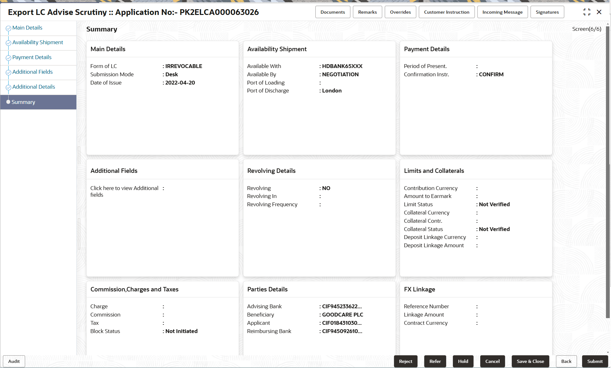This screenshot has width=611, height=368.
Task: Open Additional Details from the sidebar
Action: click(x=33, y=86)
